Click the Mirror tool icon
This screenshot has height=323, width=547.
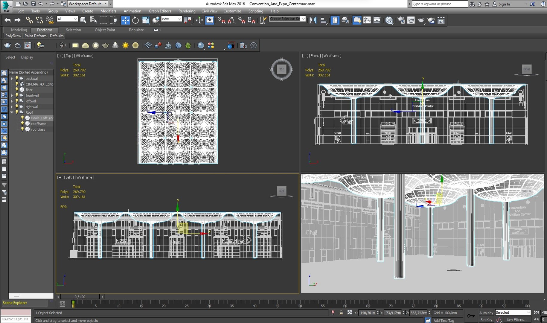[x=313, y=20]
